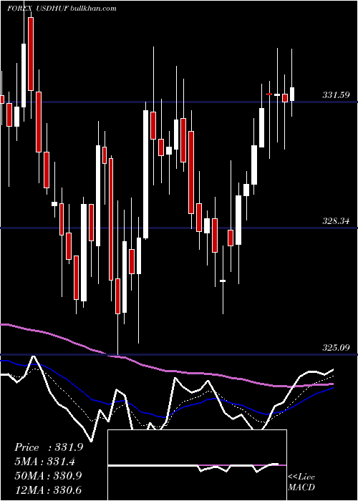Click the 328.34 price level label

click(336, 220)
